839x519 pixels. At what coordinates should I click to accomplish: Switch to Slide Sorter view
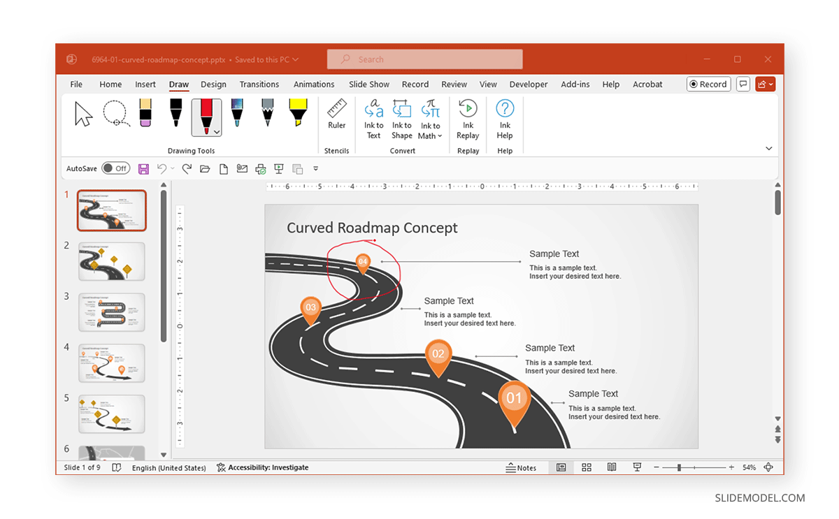pos(587,467)
